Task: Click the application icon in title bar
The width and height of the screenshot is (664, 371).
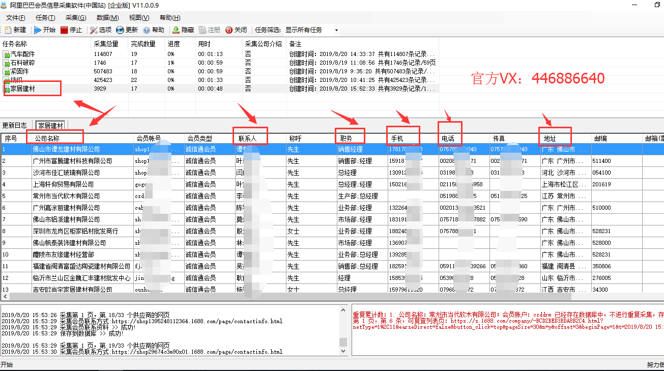Action: point(5,5)
